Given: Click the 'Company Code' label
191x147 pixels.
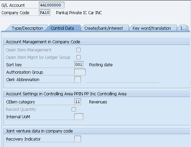Looking at the screenshot, I should [x=15, y=13].
